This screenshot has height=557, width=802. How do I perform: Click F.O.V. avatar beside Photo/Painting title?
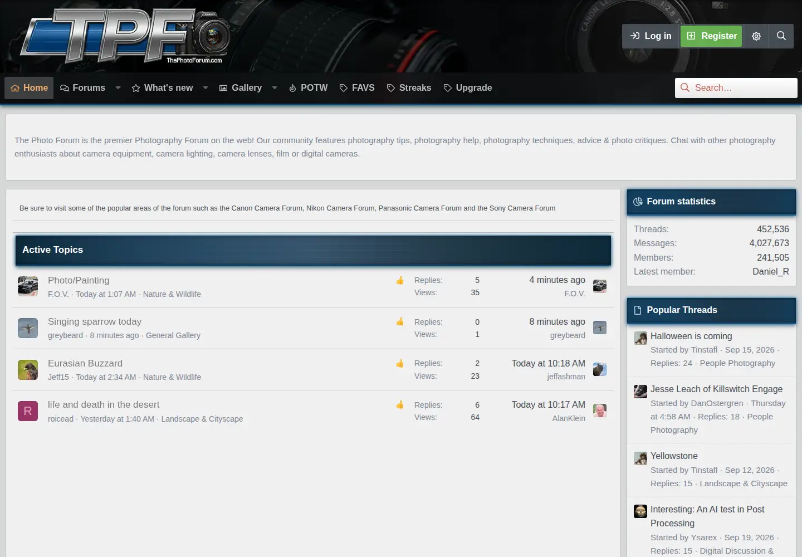point(28,286)
